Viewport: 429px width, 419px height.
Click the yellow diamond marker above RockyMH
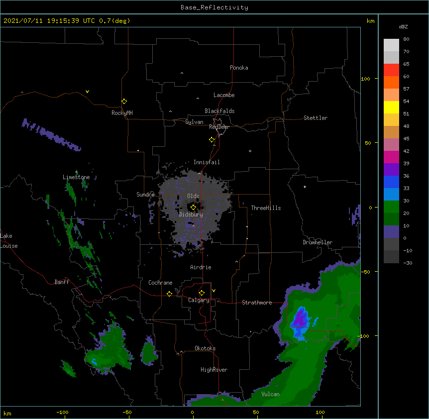click(124, 102)
